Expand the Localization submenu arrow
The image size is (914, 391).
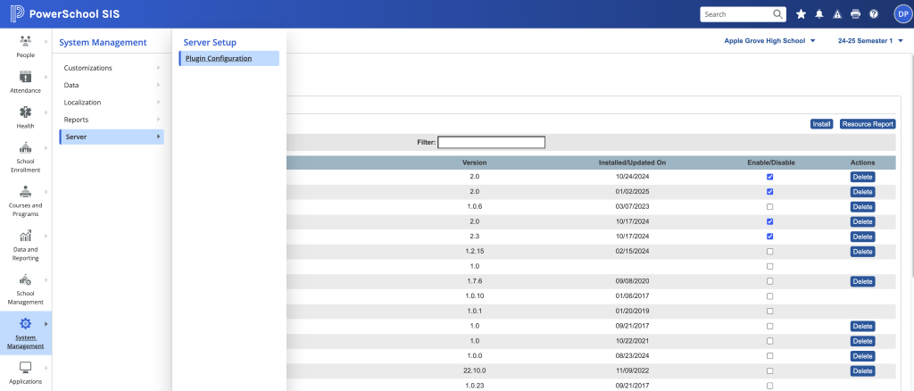pyautogui.click(x=159, y=102)
